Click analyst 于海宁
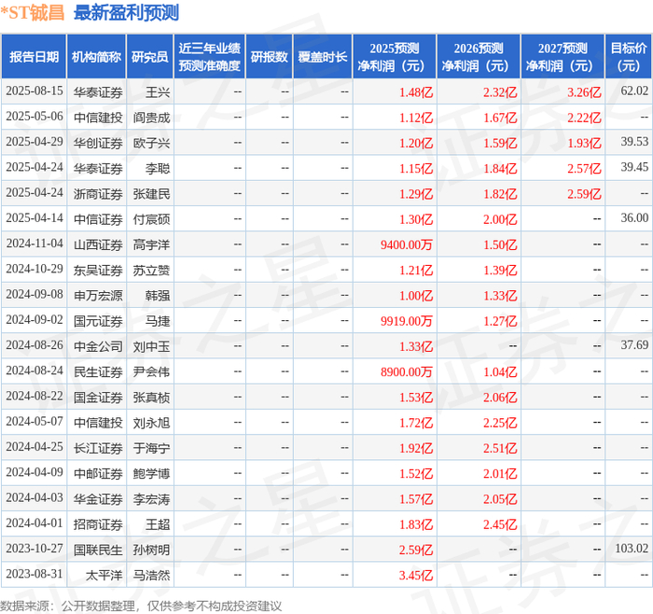The width and height of the screenshot is (653, 614). (x=151, y=448)
